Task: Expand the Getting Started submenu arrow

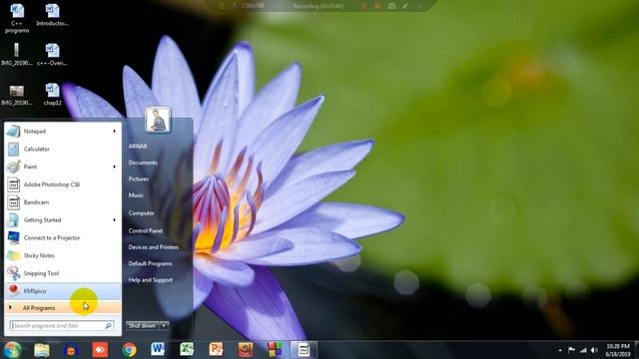Action: pos(115,219)
